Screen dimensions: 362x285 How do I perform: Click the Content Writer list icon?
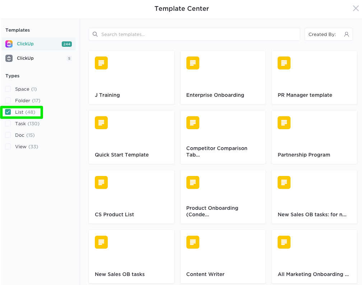pyautogui.click(x=193, y=242)
